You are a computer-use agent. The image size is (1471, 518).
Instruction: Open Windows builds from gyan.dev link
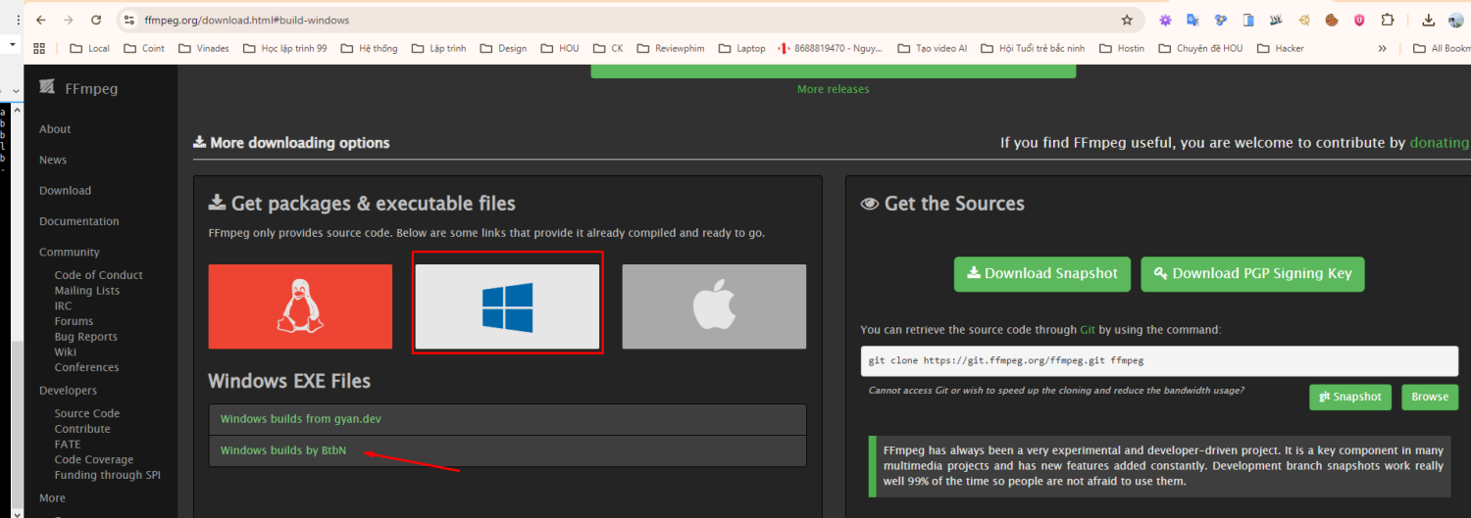pos(300,419)
